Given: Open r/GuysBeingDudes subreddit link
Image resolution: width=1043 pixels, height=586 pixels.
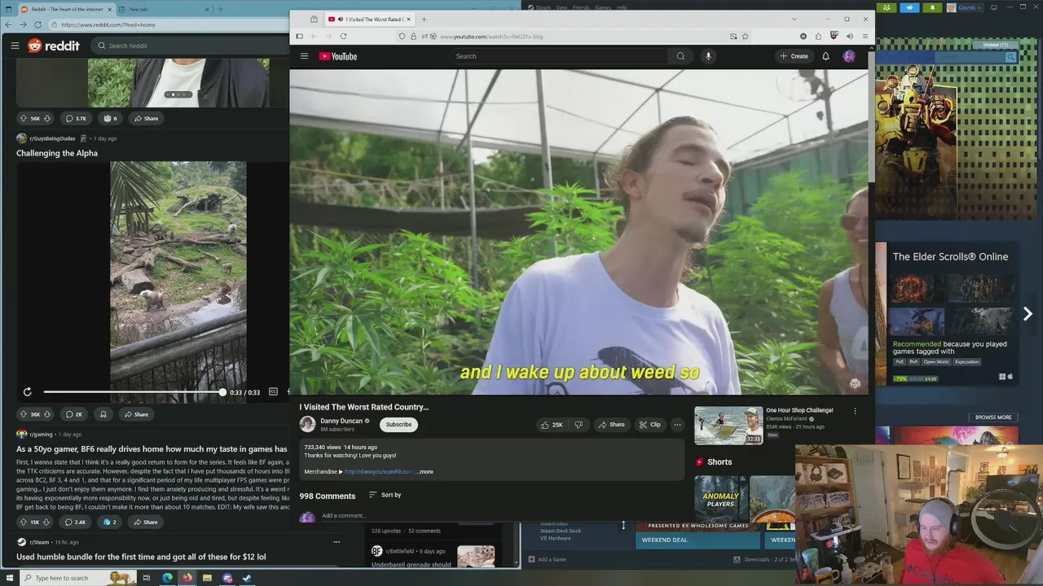Looking at the screenshot, I should click(52, 138).
